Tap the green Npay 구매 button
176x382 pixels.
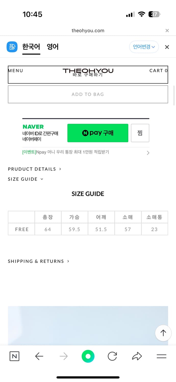tap(98, 133)
